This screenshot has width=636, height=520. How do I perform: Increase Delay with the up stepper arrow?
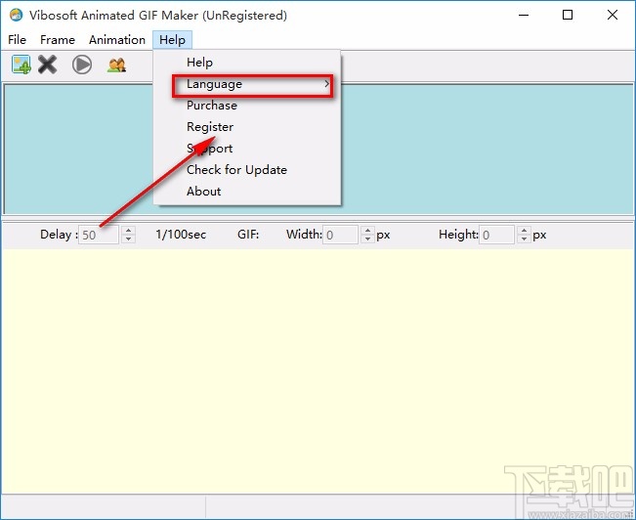pos(128,230)
